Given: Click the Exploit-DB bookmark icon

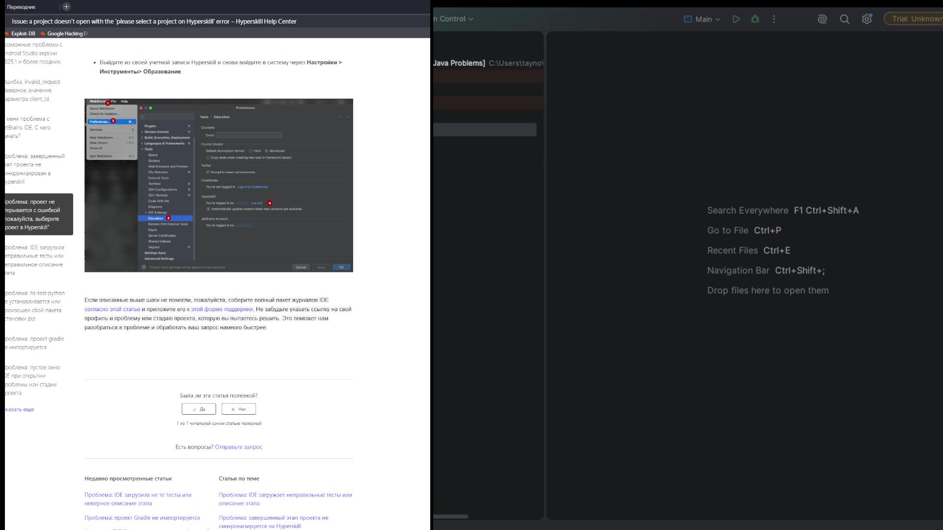Looking at the screenshot, I should coord(7,34).
